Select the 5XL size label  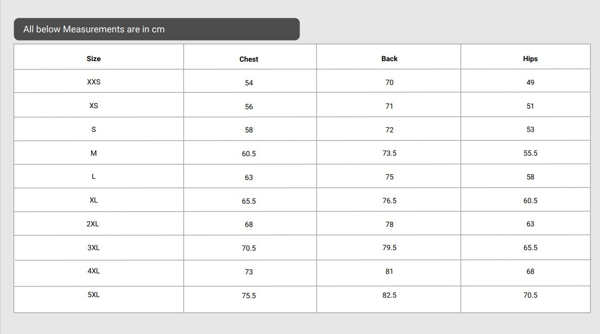[x=94, y=295]
